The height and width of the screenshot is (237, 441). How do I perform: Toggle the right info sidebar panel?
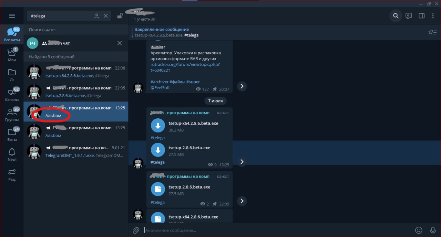pyautogui.click(x=421, y=16)
